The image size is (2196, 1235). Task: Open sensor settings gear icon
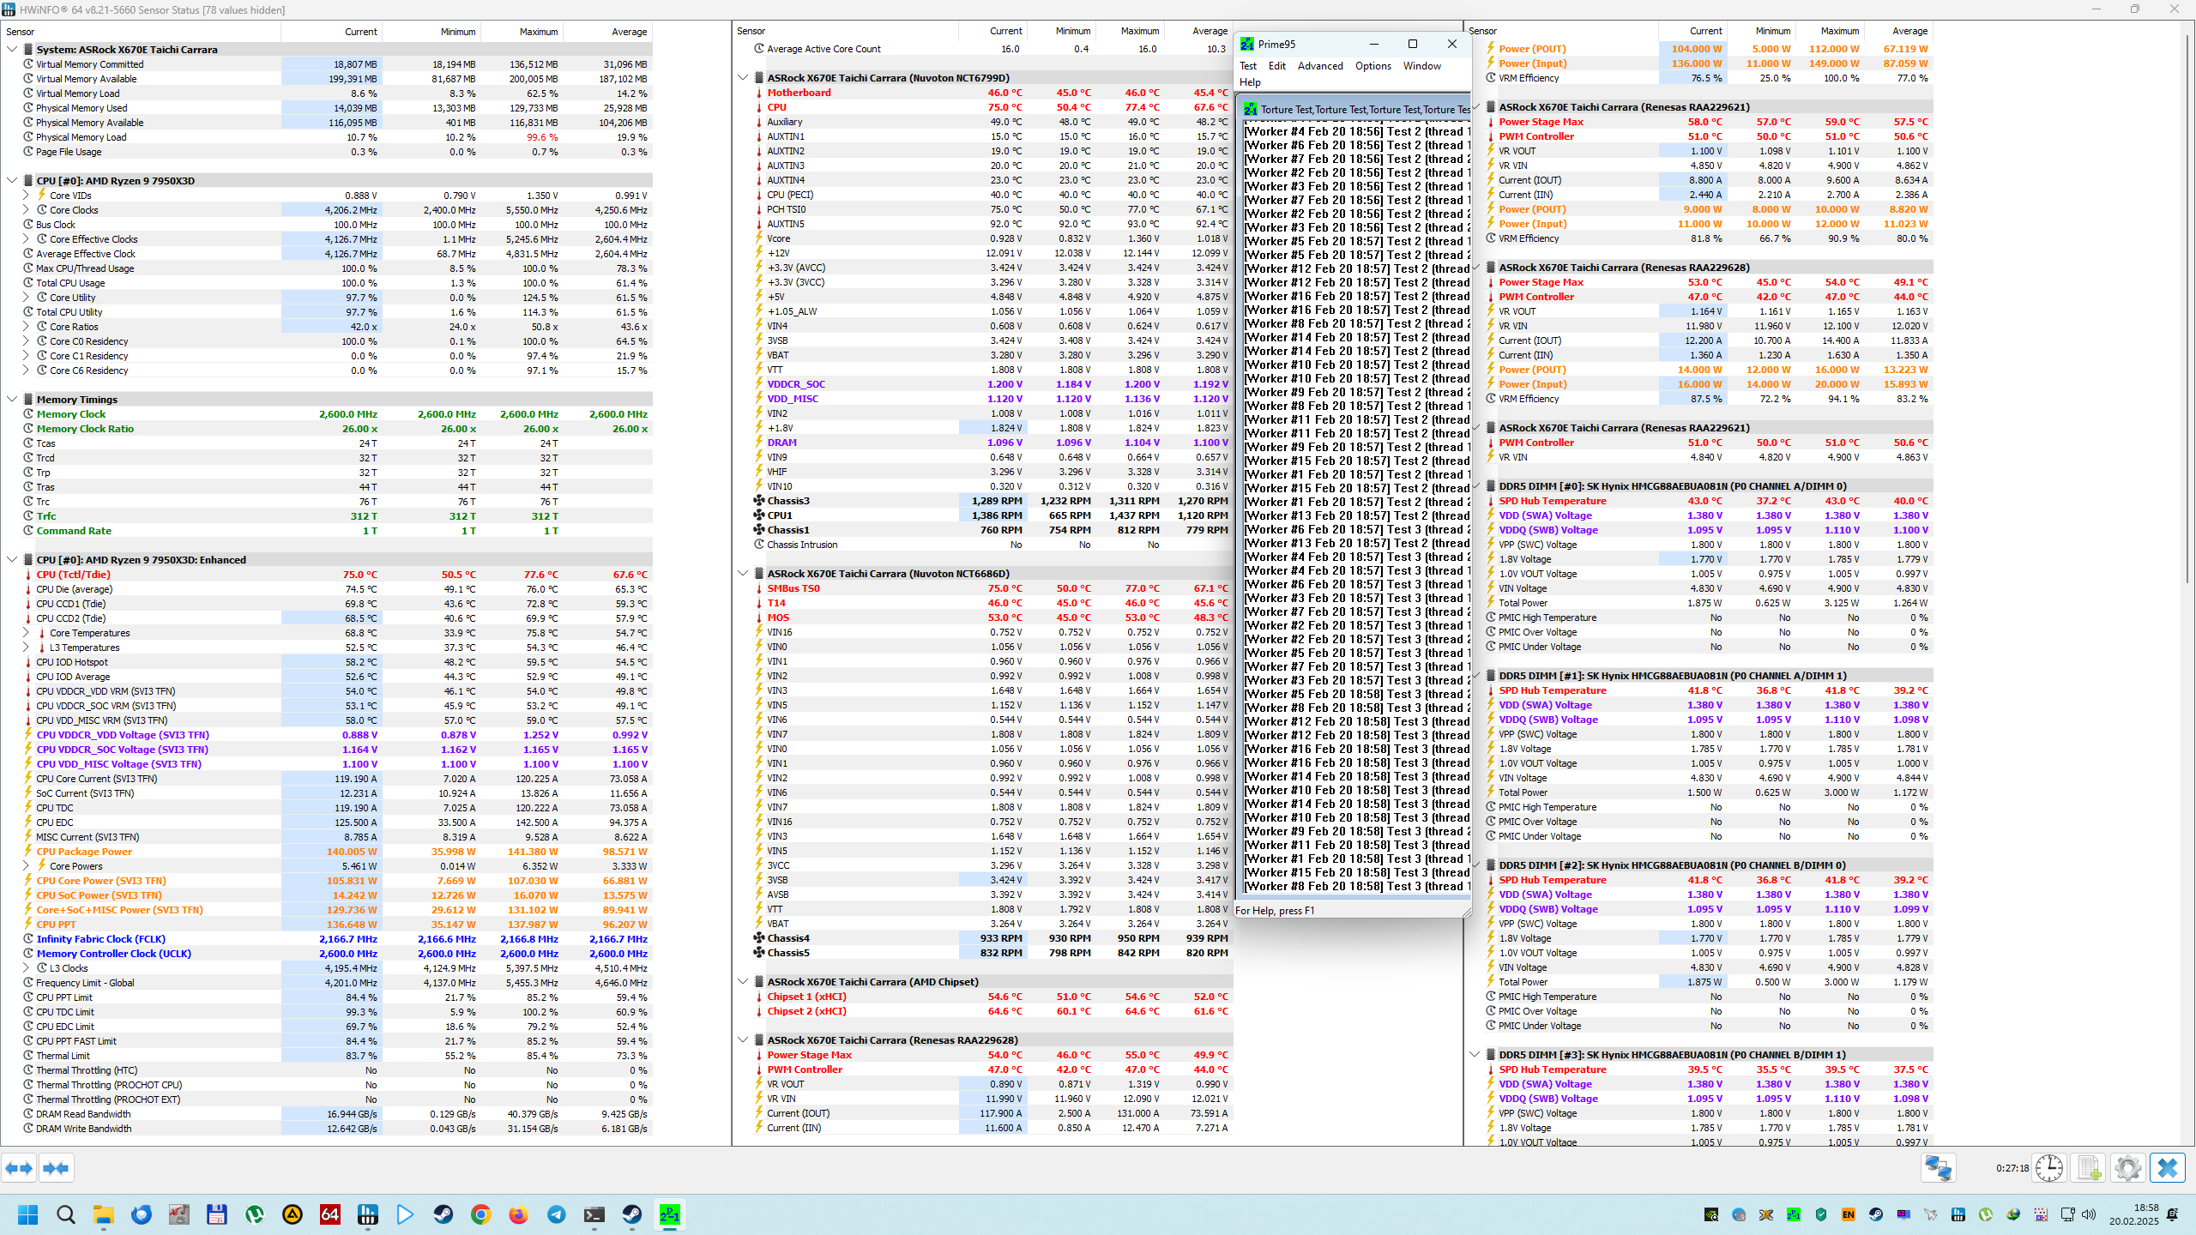[2127, 1168]
